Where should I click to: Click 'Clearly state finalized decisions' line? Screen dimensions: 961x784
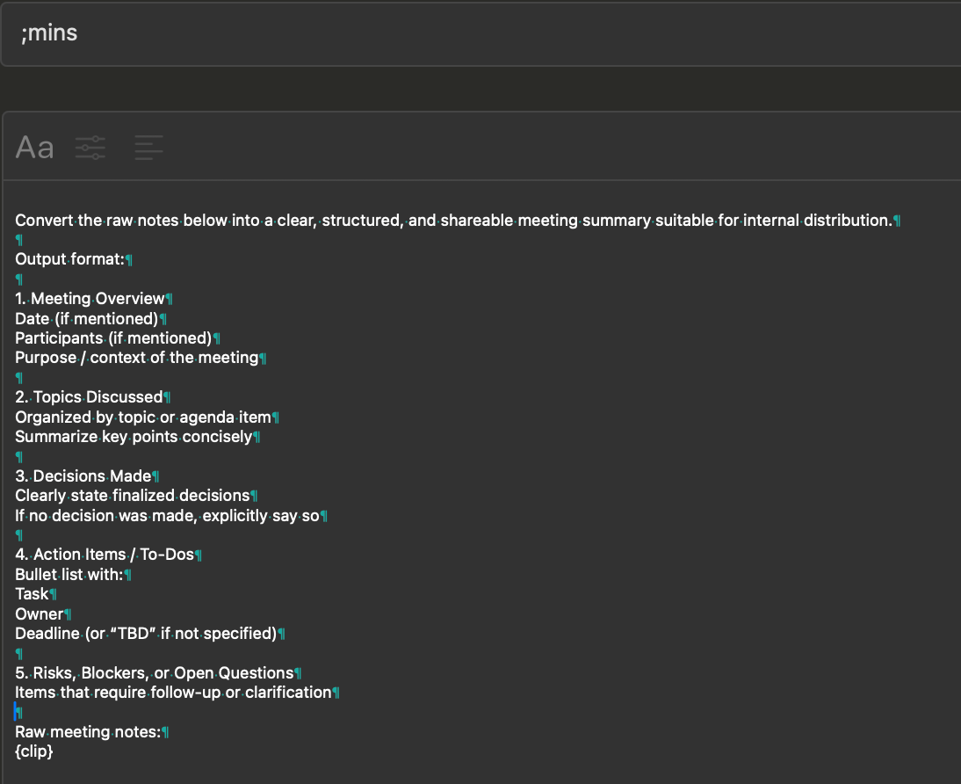(133, 496)
